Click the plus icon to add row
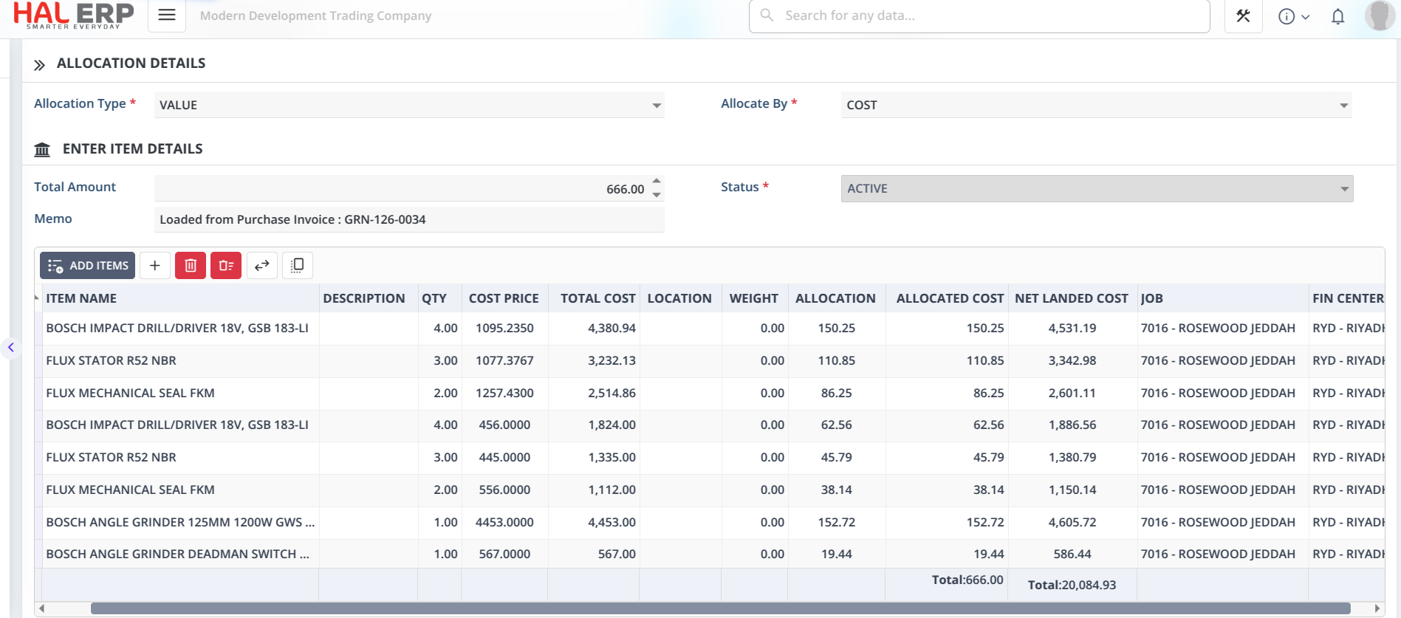Image resolution: width=1401 pixels, height=618 pixels. click(155, 266)
